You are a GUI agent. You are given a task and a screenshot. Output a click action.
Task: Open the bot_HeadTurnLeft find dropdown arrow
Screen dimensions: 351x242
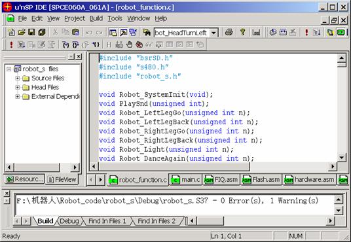(213, 33)
